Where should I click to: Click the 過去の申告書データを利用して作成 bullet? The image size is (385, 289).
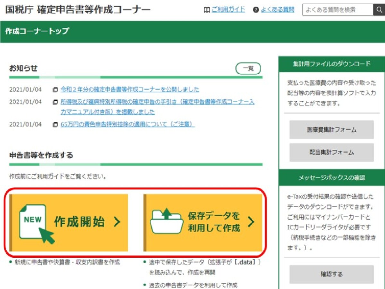[x=193, y=285]
